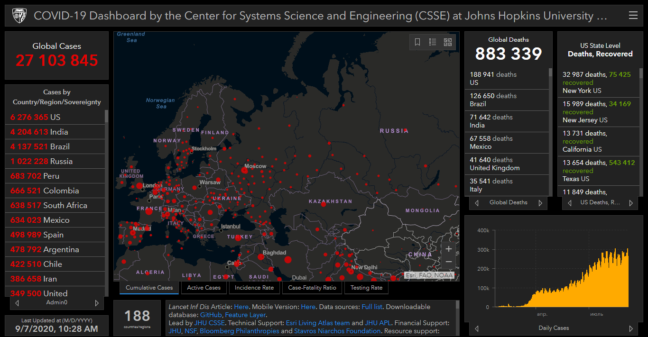Switch to the Active Cases tab
Viewport: 648px width, 337px height.
204,288
